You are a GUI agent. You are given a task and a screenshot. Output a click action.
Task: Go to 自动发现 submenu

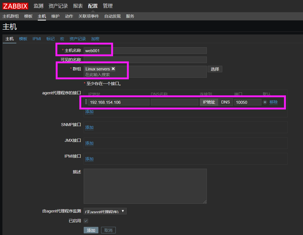point(113,16)
